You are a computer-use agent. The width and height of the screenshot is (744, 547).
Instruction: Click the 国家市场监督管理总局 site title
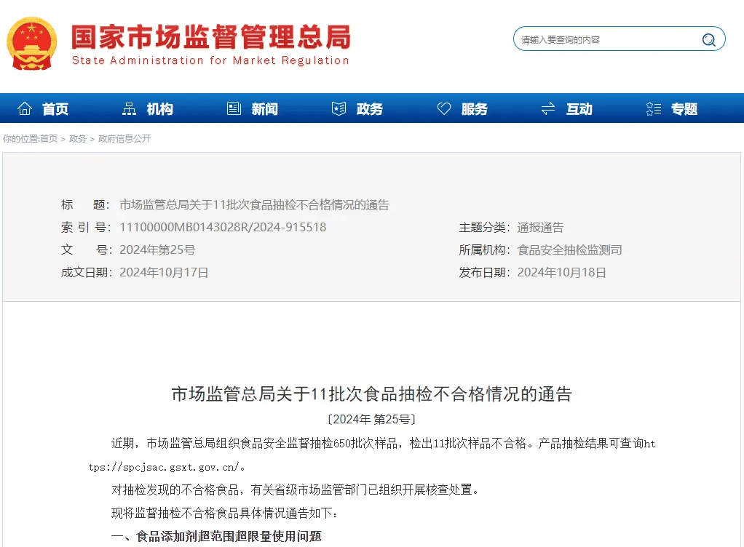coord(211,37)
